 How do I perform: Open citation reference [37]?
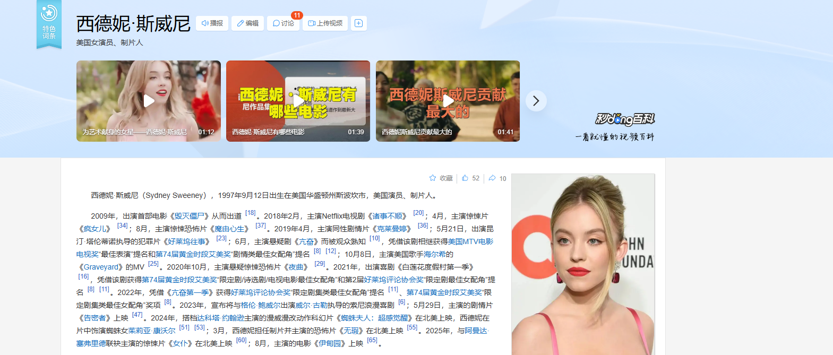pyautogui.click(x=261, y=226)
